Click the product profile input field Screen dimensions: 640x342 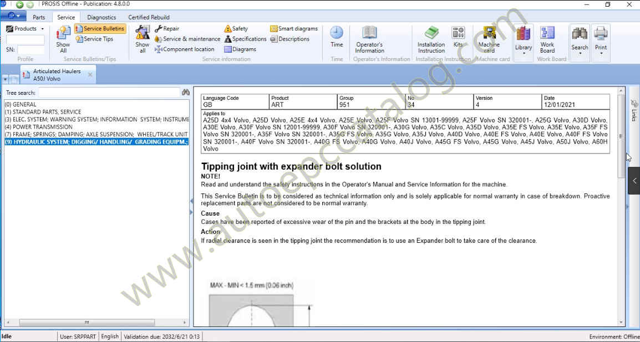pyautogui.click(x=26, y=39)
